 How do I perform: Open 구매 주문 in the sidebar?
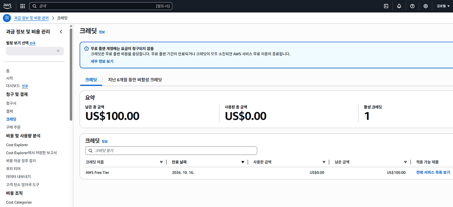coord(13,127)
